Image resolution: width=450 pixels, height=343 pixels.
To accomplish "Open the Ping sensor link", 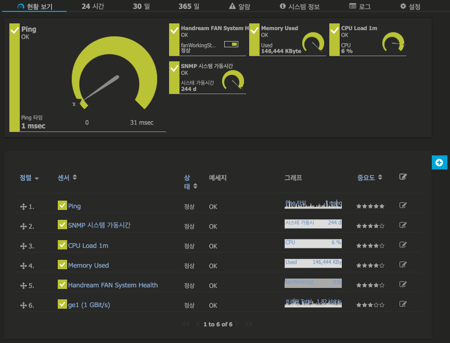I will tap(74, 206).
